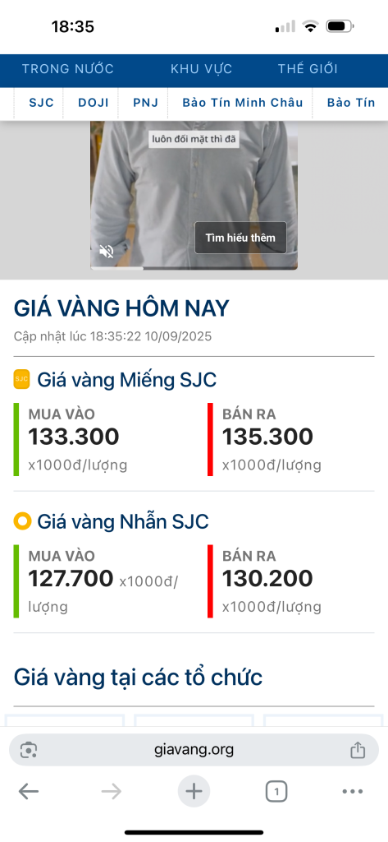This screenshot has height=842, width=388.
Task: Tap the giavang.org address field
Action: [194, 750]
